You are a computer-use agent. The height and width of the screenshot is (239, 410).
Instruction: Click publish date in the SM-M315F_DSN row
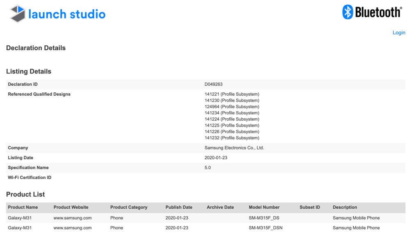(177, 228)
